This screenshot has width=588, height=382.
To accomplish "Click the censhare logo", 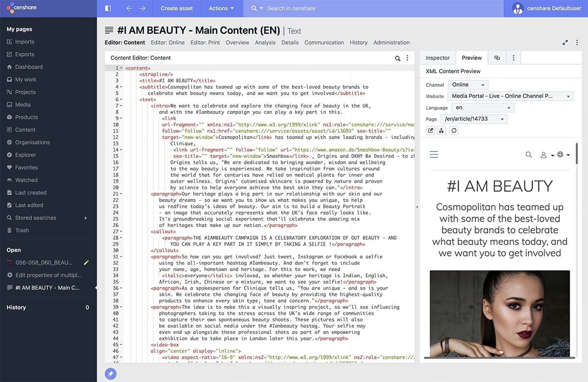I will (22, 8).
